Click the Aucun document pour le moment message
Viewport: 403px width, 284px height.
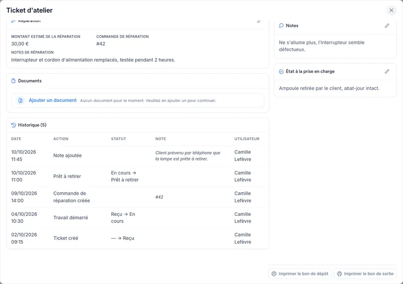[x=148, y=100]
